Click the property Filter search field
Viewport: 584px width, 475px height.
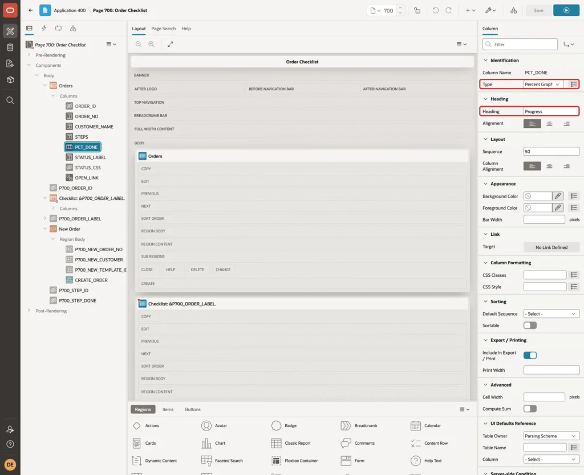point(520,45)
